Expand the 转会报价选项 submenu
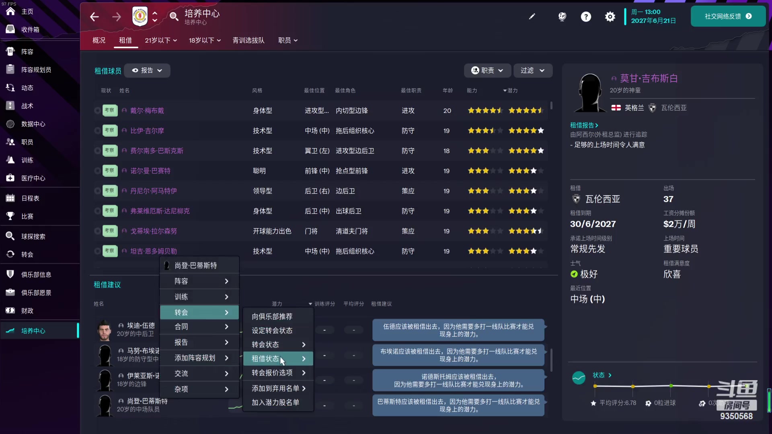This screenshot has height=434, width=772. point(278,373)
